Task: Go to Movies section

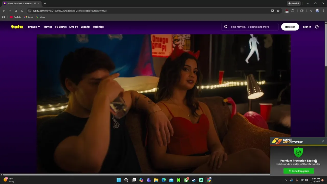Action: coord(48,27)
